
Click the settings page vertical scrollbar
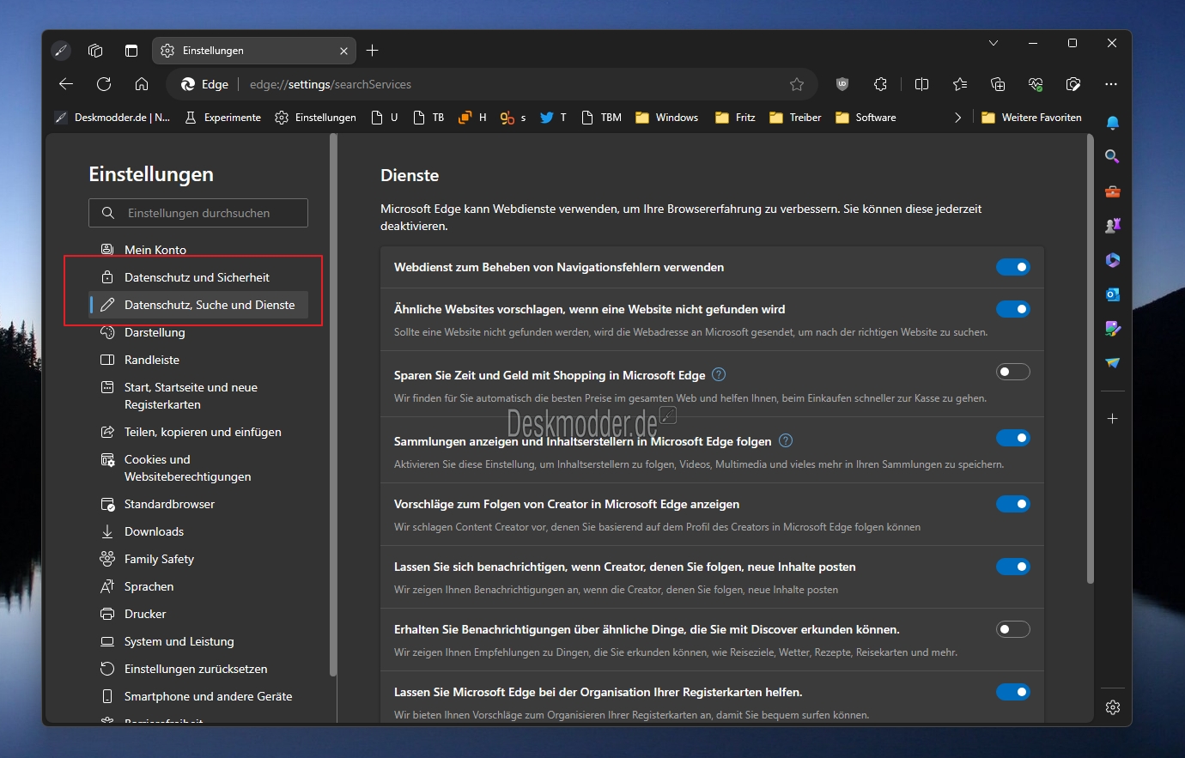pos(1090,361)
